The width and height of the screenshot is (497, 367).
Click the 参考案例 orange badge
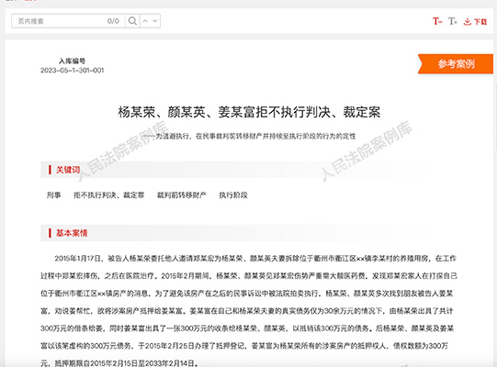click(456, 64)
